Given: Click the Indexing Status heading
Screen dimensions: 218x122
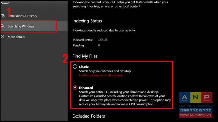Looking at the screenshot, I should [x=87, y=21].
